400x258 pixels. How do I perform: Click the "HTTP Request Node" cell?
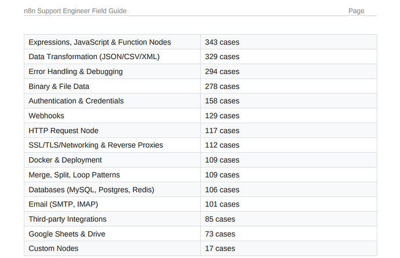pos(63,131)
